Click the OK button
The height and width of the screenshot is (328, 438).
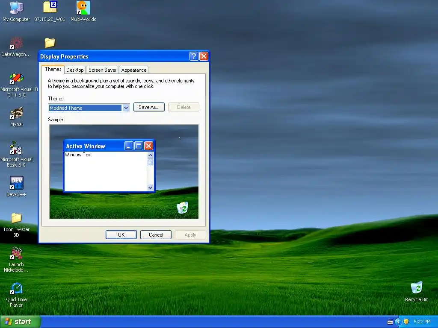pyautogui.click(x=121, y=235)
